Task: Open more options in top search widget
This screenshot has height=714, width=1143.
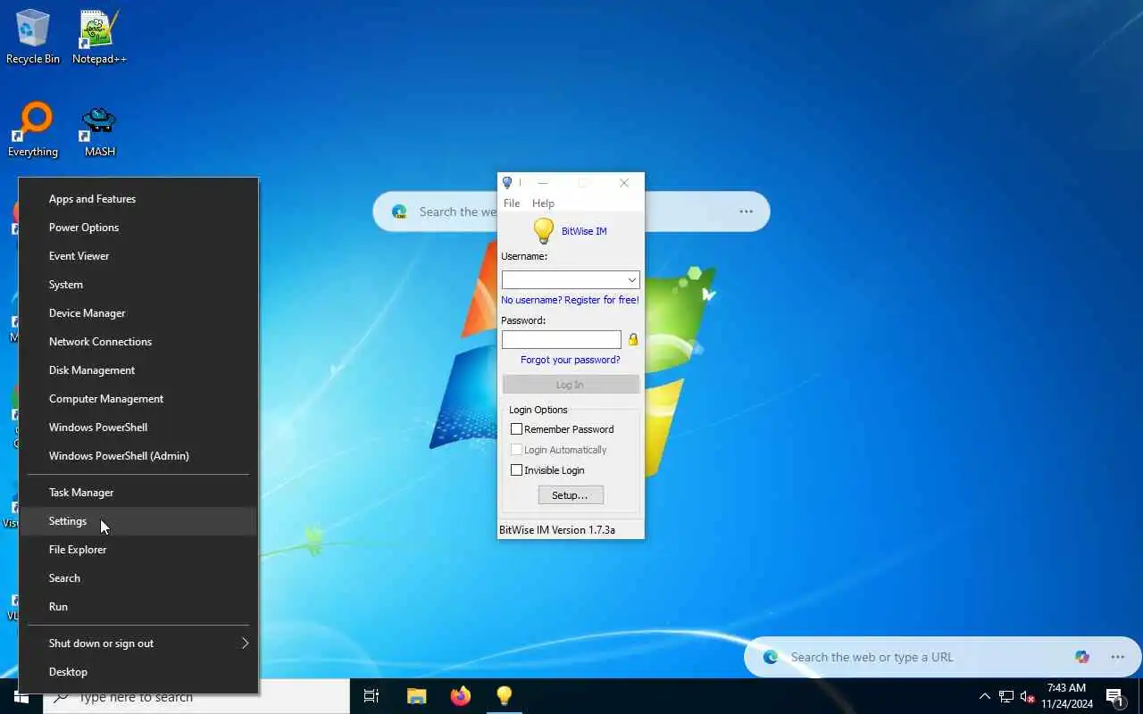Action: (746, 212)
